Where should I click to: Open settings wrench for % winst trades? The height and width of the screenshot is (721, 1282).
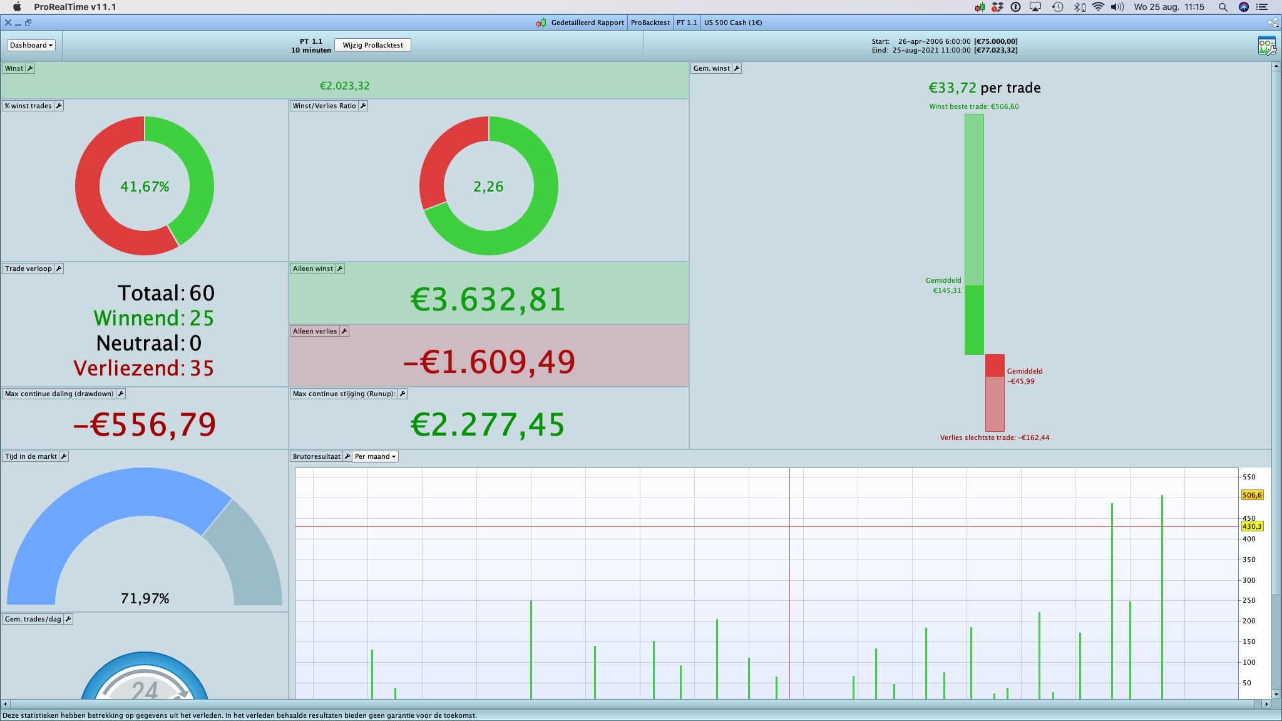tap(59, 106)
